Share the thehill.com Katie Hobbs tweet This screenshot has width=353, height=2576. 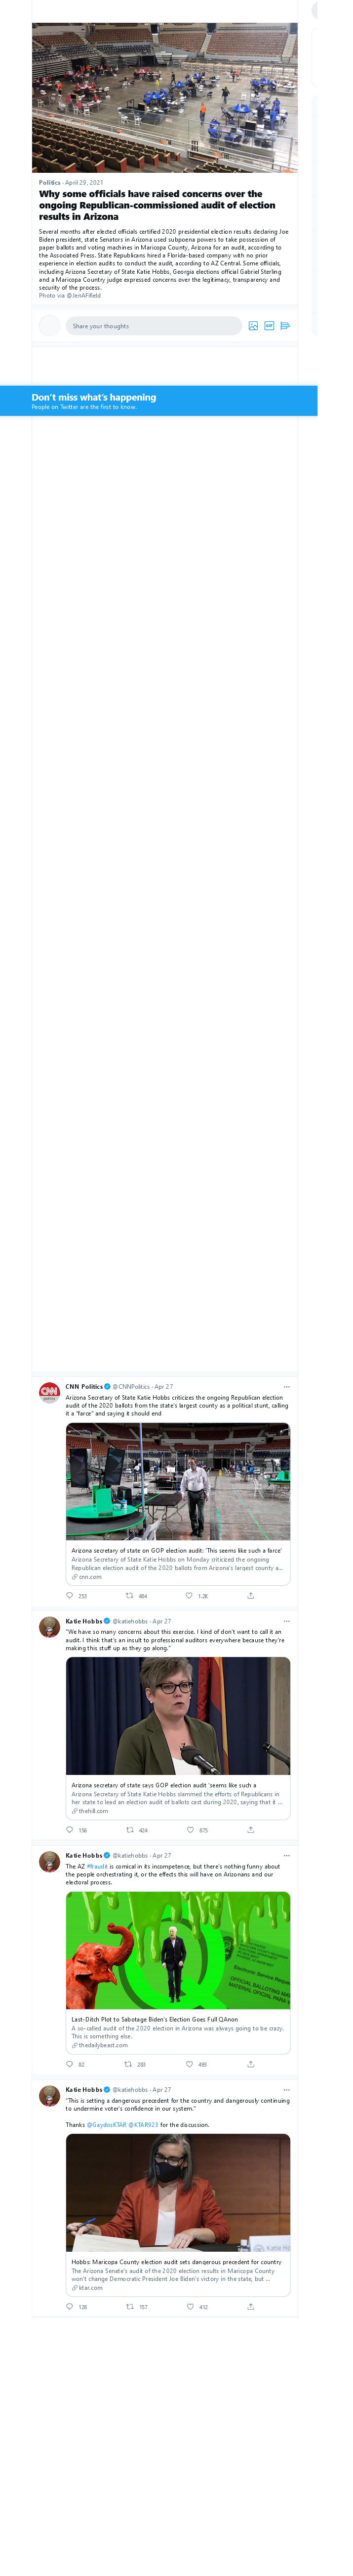[250, 1829]
